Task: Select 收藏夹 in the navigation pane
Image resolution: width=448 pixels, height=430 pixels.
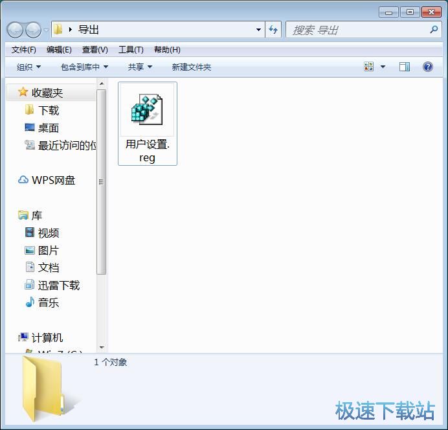Action: tap(47, 93)
